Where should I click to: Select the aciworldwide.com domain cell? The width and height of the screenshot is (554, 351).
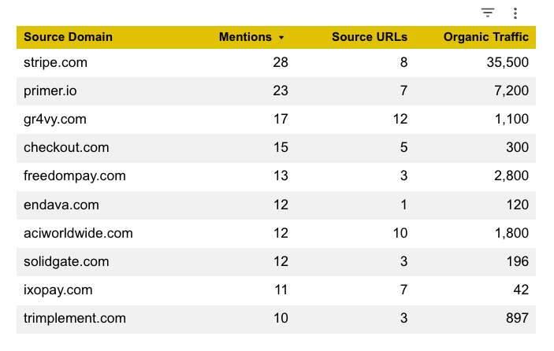tap(78, 233)
